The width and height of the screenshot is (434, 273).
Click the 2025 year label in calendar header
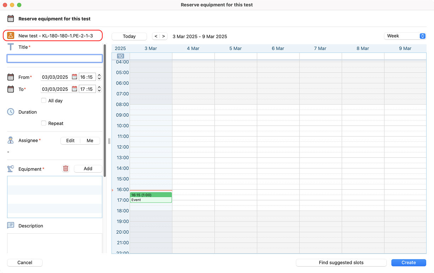pyautogui.click(x=120, y=48)
